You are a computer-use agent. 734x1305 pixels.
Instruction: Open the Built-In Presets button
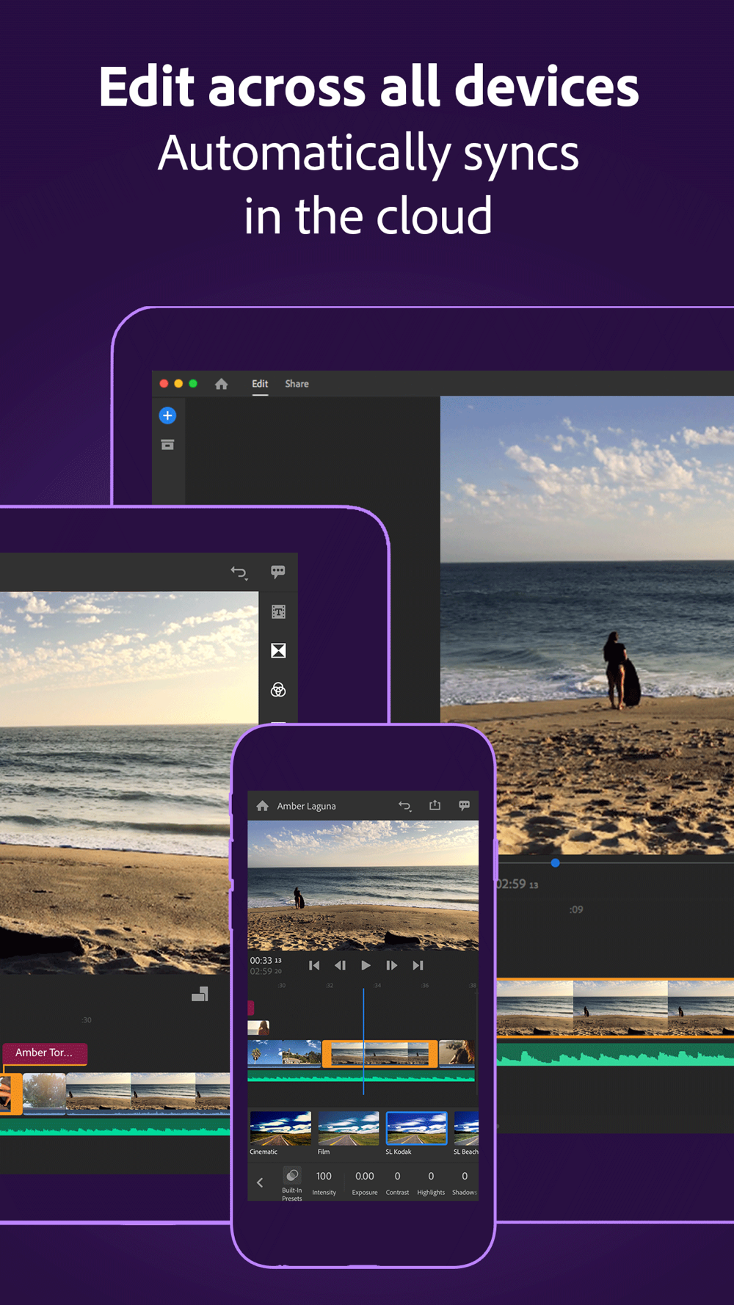[292, 1184]
